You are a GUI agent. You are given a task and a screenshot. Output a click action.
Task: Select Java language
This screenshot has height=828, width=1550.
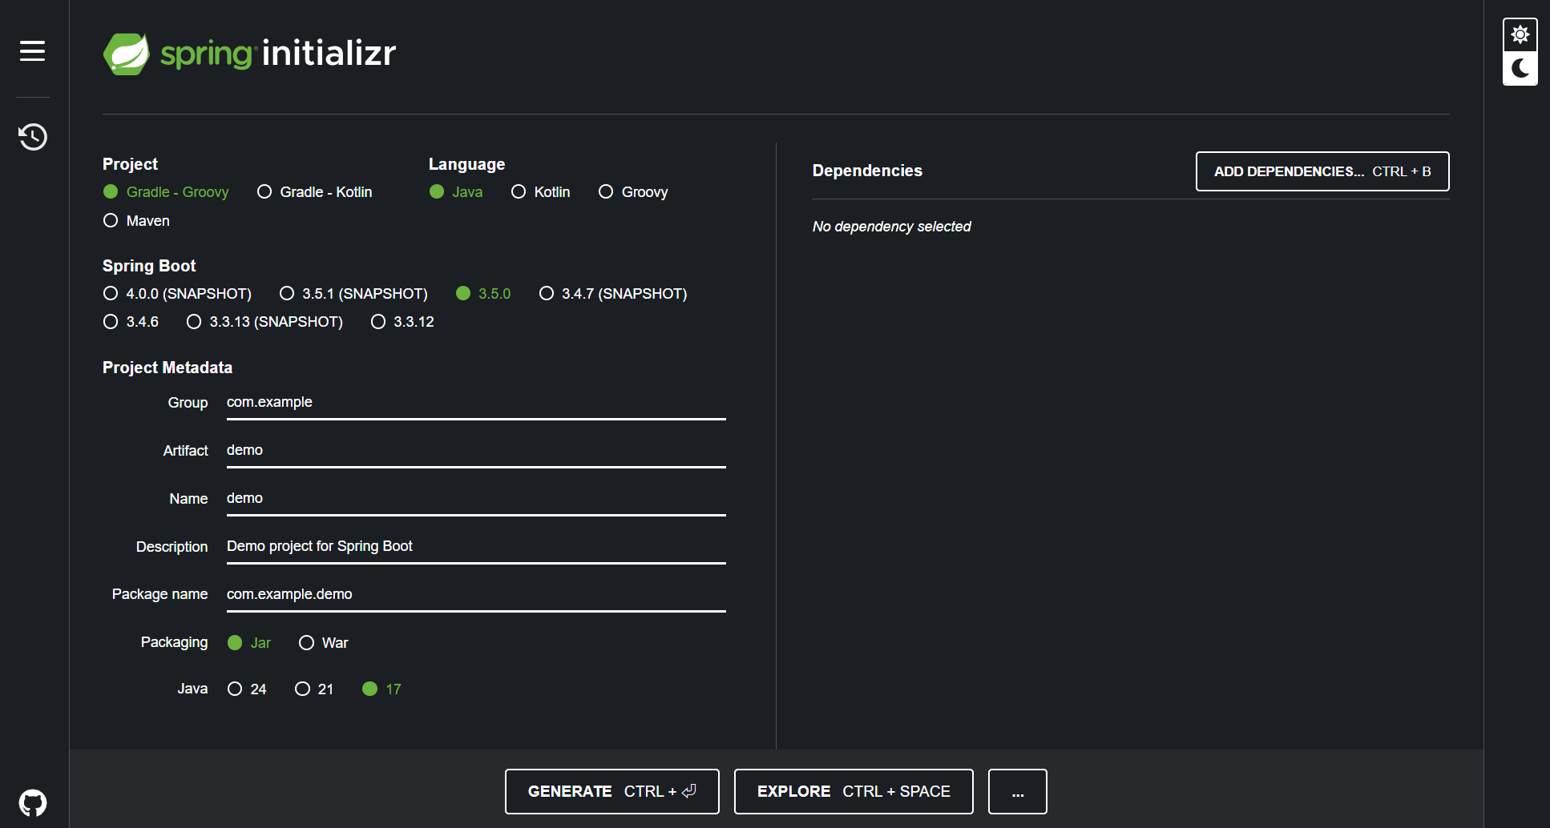[456, 192]
